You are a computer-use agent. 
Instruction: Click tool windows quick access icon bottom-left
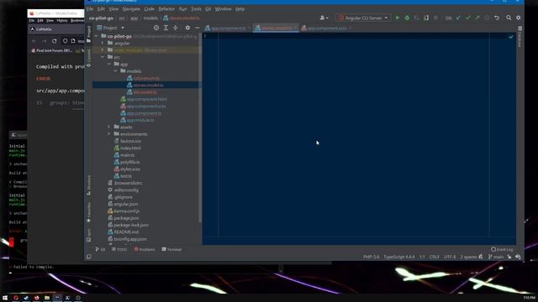pos(89,257)
